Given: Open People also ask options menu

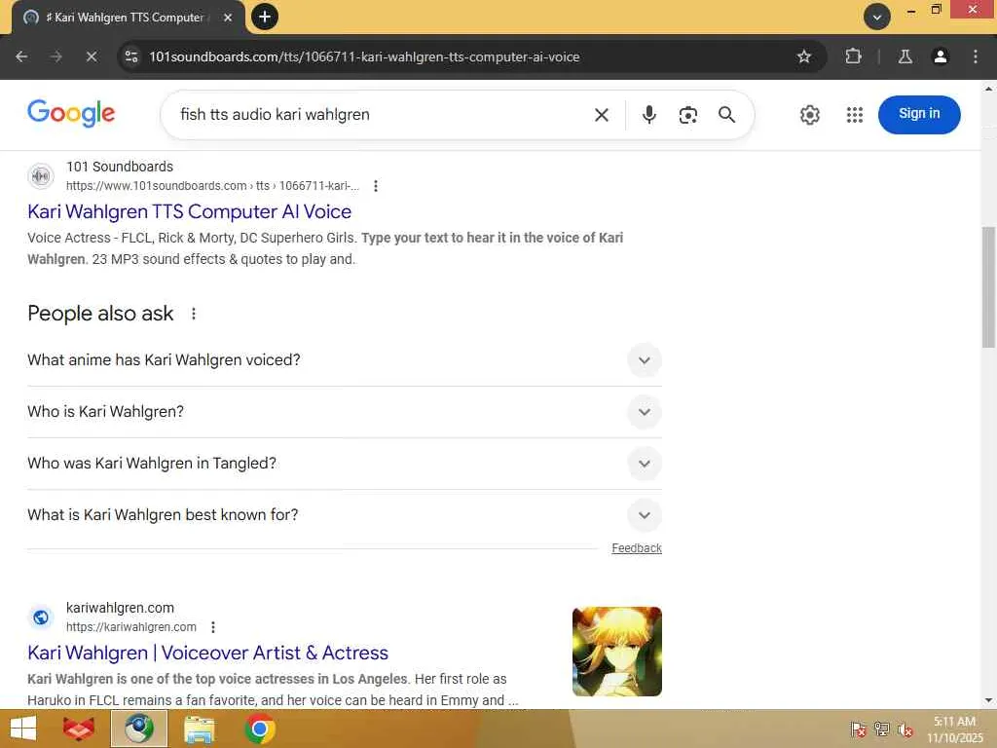Looking at the screenshot, I should pos(194,314).
